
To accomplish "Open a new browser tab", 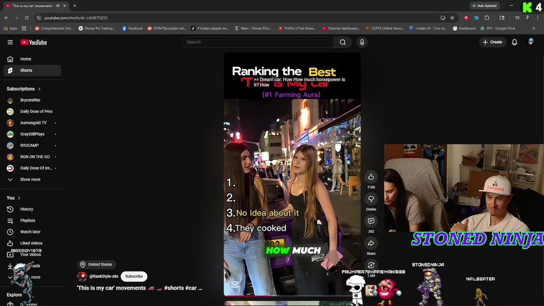I will pos(74,6).
